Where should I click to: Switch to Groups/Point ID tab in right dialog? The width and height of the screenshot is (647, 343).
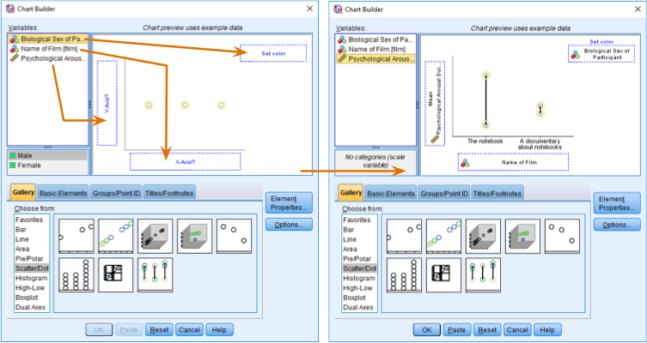[x=443, y=193]
